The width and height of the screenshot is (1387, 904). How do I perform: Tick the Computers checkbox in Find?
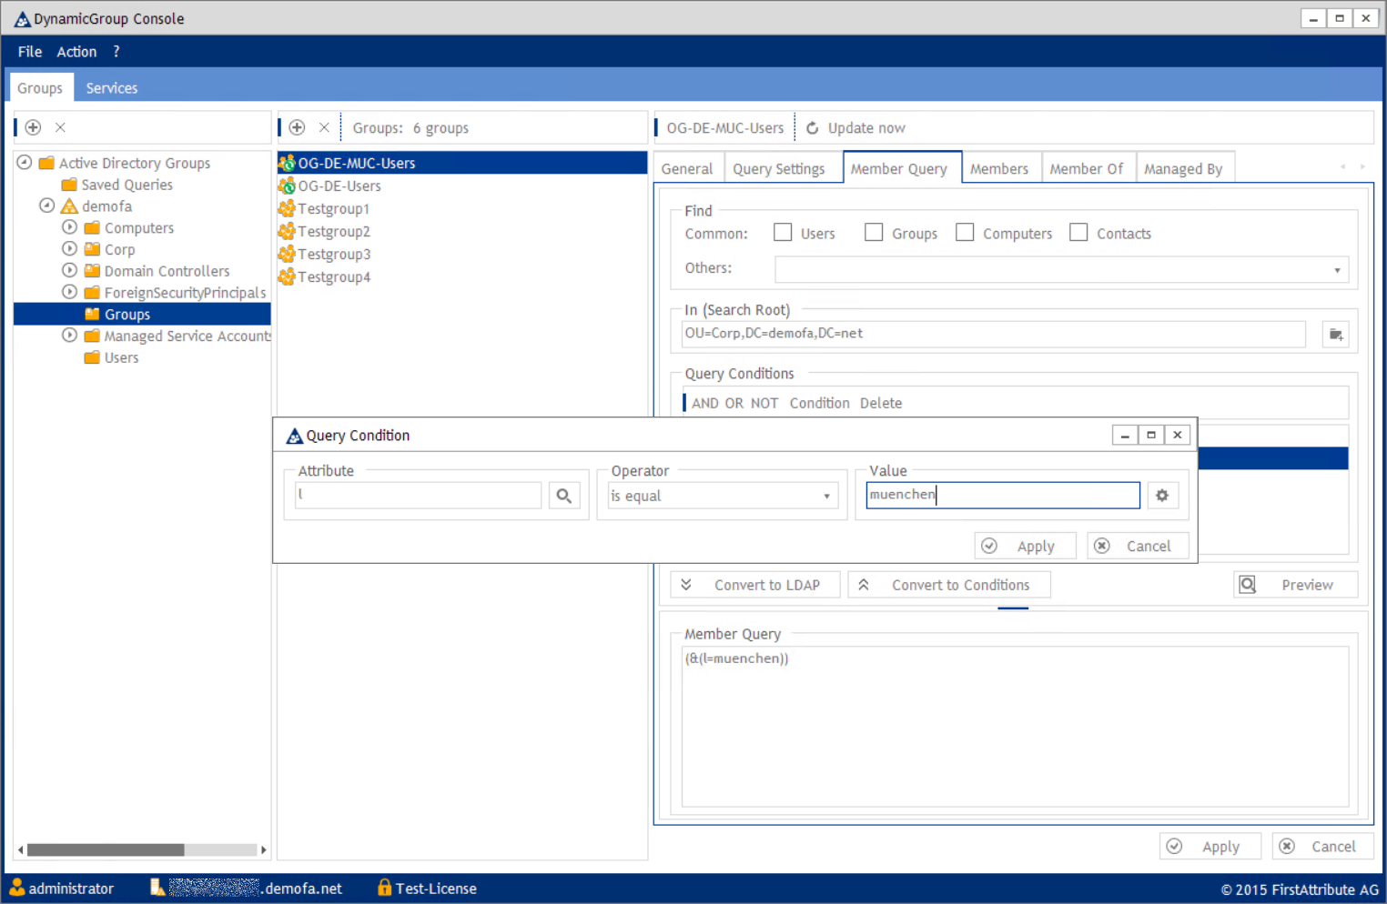965,233
